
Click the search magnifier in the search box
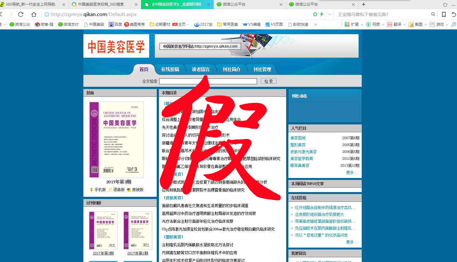(x=433, y=14)
